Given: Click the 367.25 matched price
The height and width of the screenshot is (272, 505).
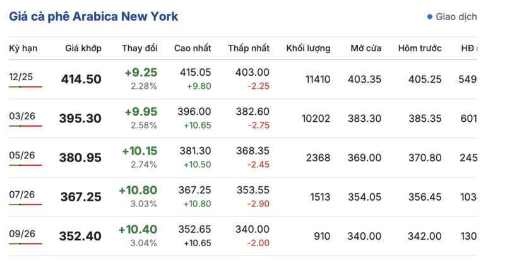Looking at the screenshot, I should pyautogui.click(x=81, y=198).
